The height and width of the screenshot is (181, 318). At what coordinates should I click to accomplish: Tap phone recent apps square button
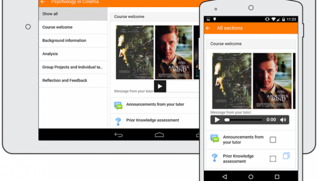point(277,177)
